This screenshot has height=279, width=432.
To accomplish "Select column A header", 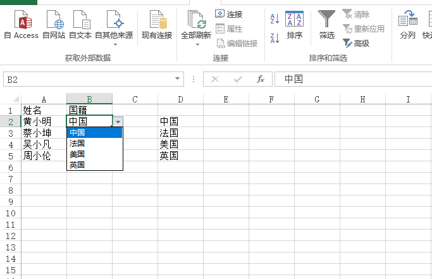I will [44, 99].
